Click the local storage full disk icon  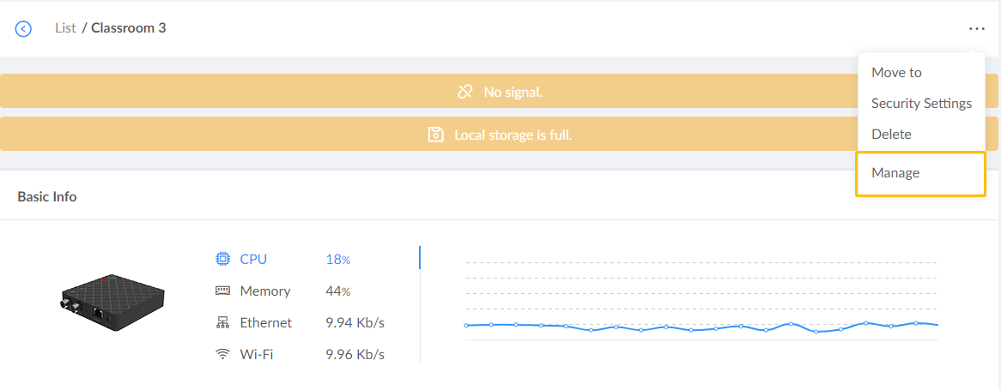[435, 135]
